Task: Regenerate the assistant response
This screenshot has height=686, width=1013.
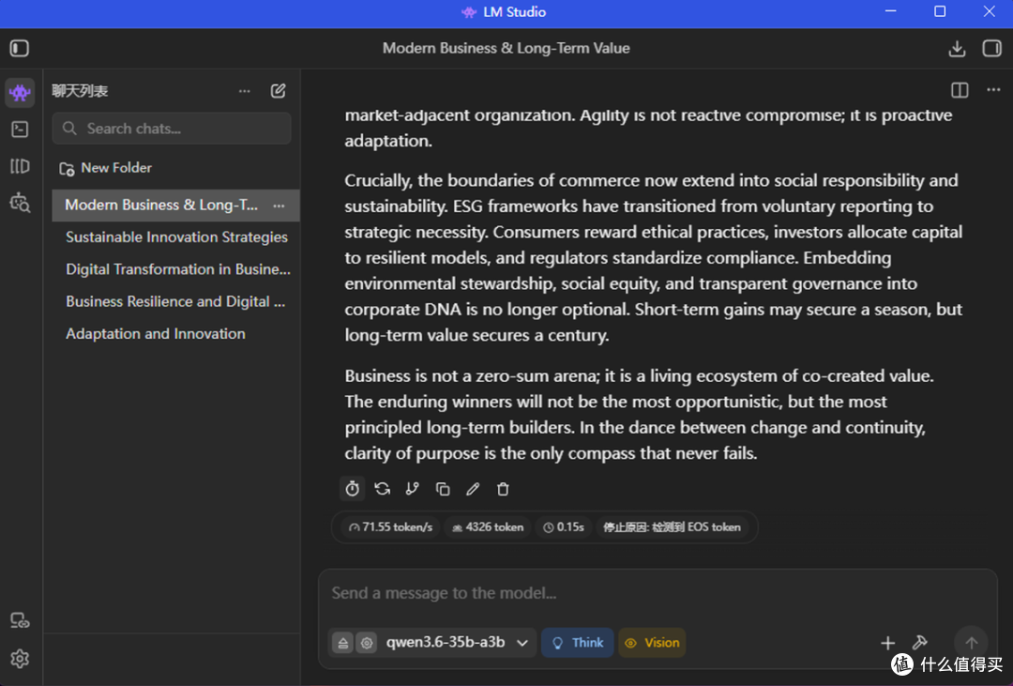Action: 383,489
